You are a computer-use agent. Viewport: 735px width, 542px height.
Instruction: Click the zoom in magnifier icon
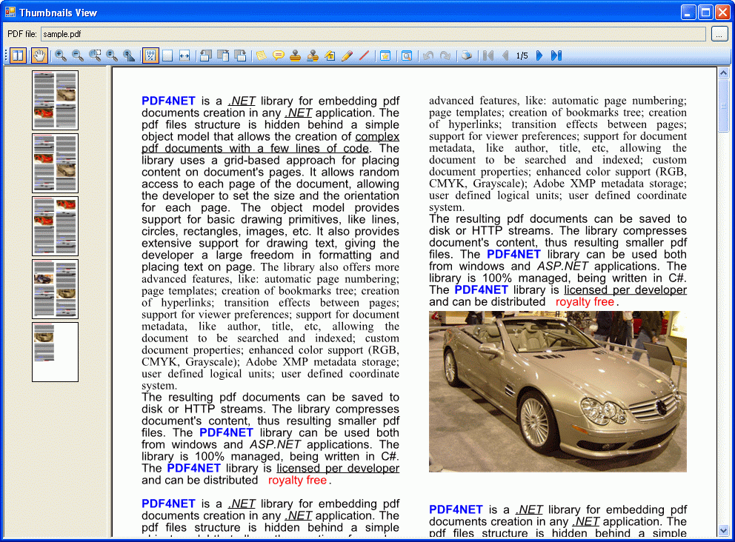coord(60,56)
